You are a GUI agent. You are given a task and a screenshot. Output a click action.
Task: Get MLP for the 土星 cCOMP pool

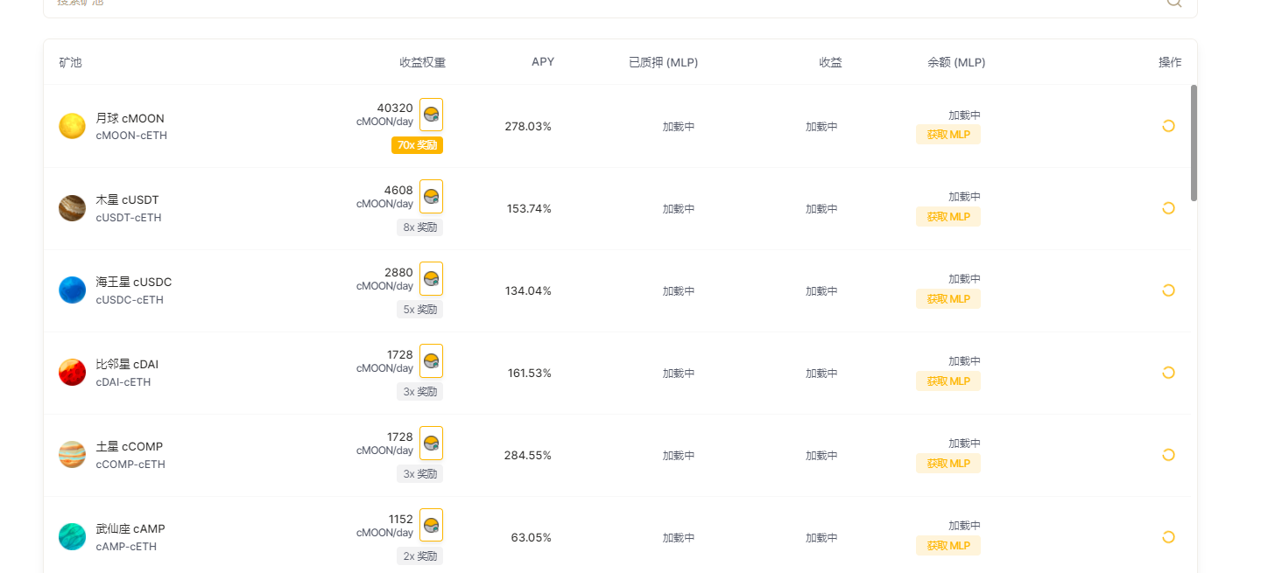(948, 464)
